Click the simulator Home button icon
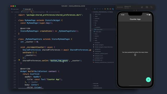The image size is (167, 94). coord(142,7)
